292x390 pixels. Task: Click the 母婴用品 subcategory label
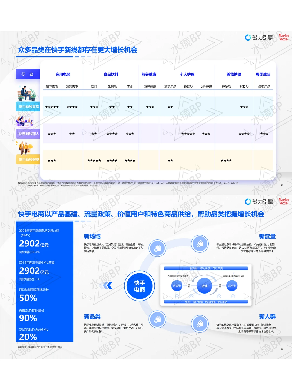pos(264,87)
